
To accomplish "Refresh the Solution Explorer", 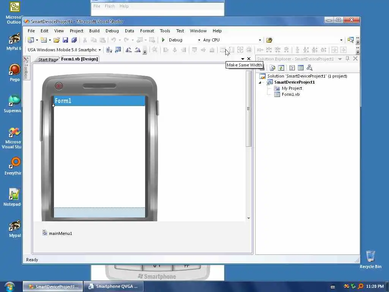I will (281, 68).
